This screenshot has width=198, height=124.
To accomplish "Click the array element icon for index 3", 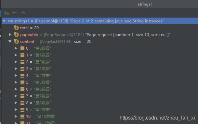I will [22, 69].
